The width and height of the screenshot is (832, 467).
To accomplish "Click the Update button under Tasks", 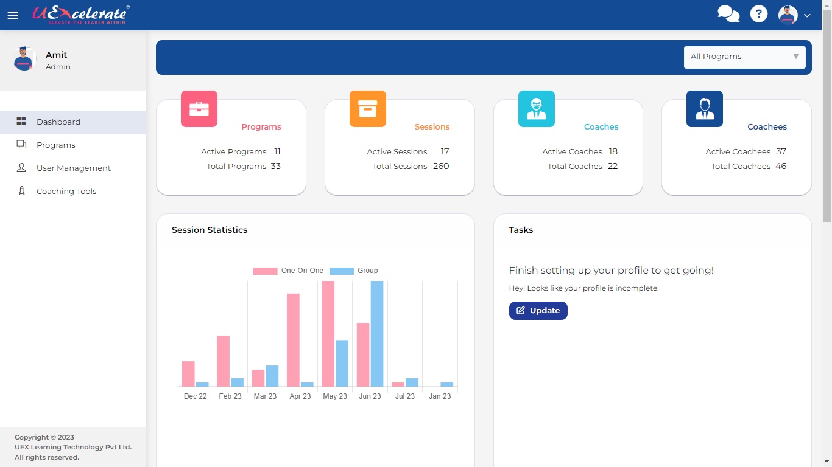I will click(538, 310).
